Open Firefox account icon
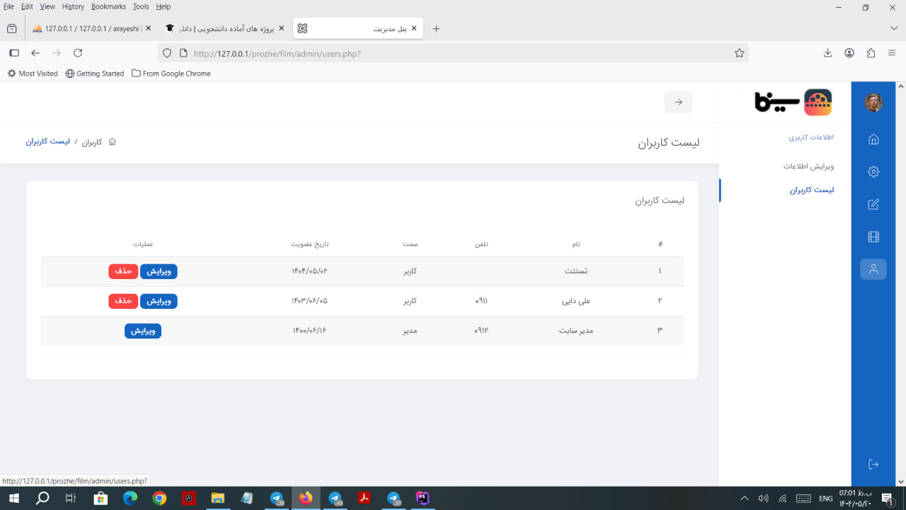 coord(849,53)
